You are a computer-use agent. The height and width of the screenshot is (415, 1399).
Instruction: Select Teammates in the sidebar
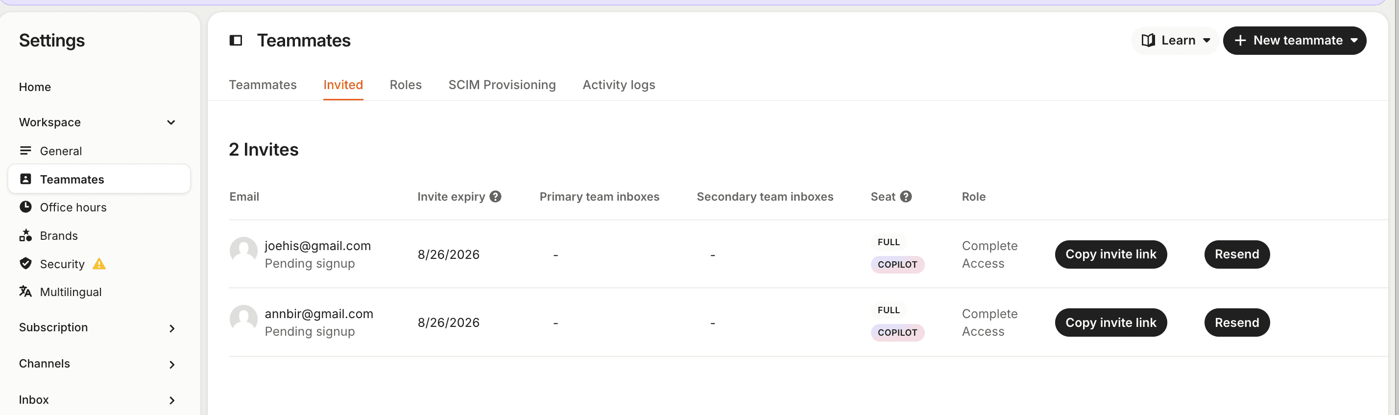[x=99, y=179]
